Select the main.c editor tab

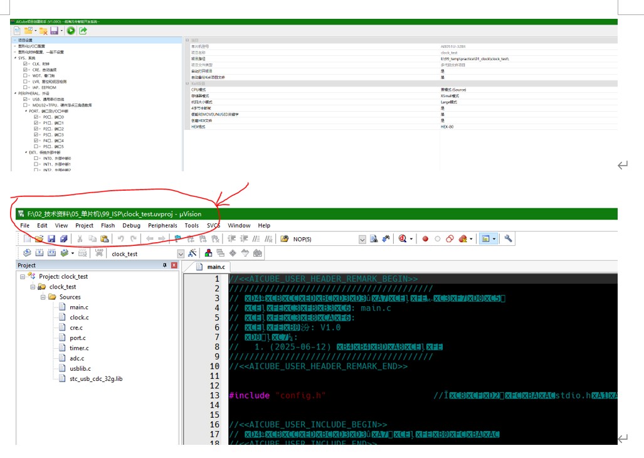pyautogui.click(x=211, y=267)
